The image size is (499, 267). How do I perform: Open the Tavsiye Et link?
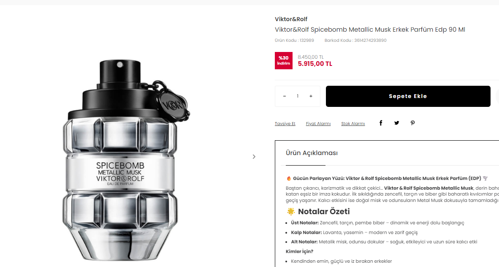pyautogui.click(x=285, y=124)
